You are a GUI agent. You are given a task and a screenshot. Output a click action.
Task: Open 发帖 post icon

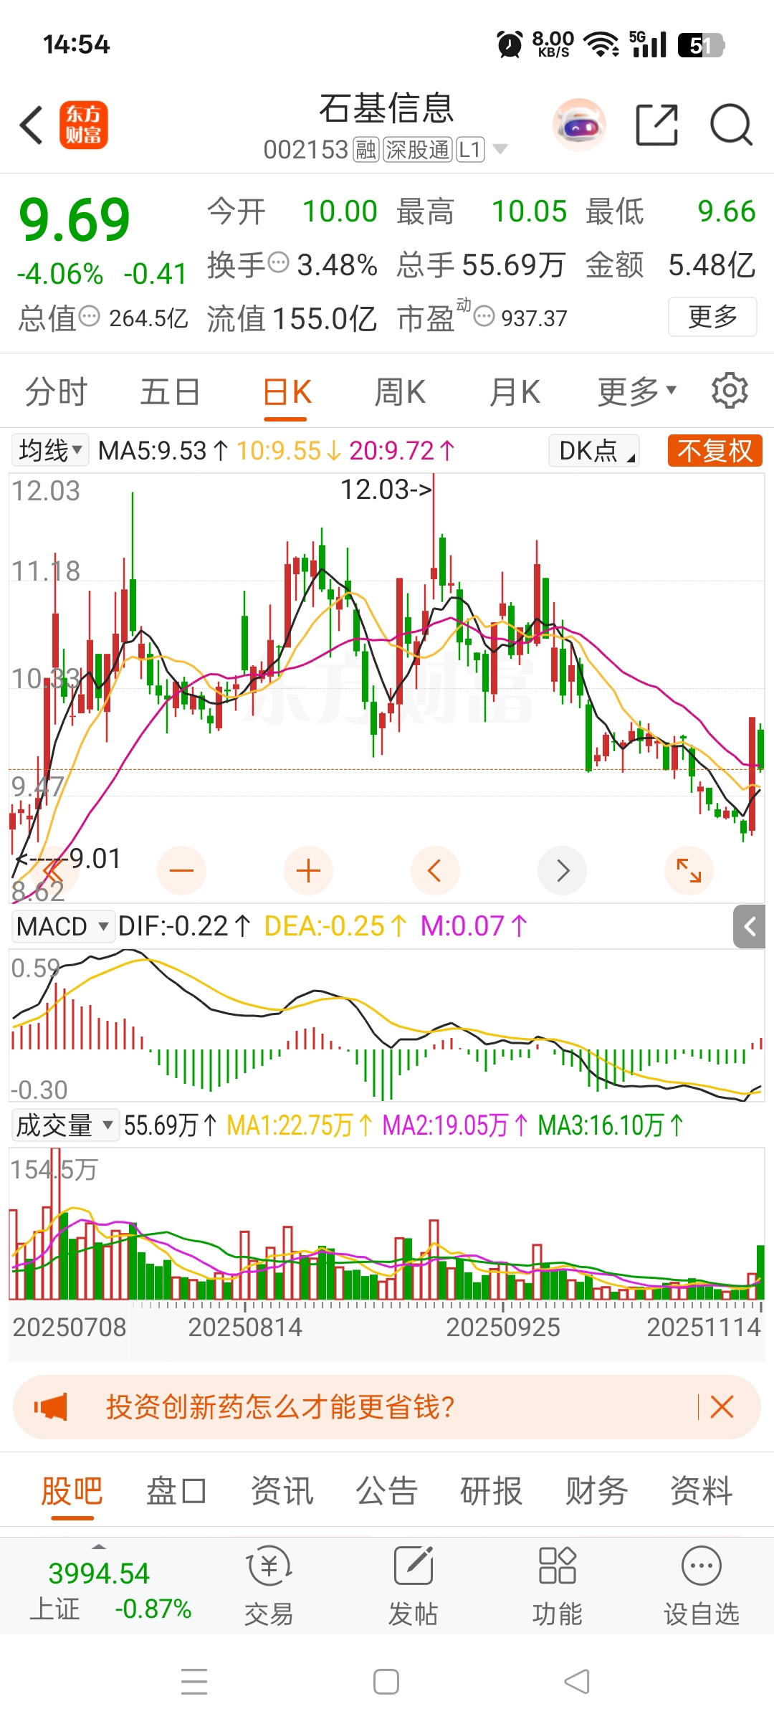pyautogui.click(x=414, y=1586)
